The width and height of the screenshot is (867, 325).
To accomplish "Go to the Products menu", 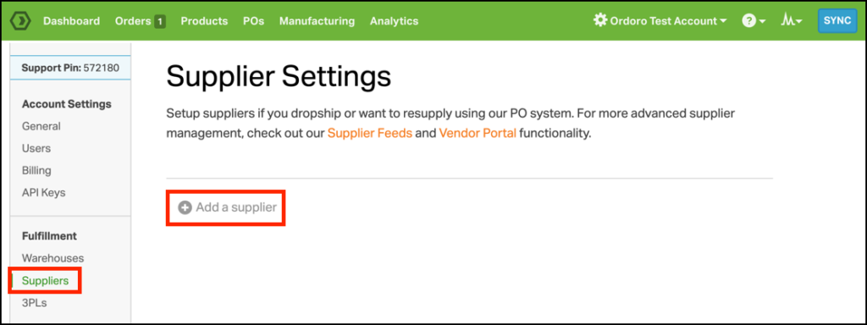I will 204,21.
